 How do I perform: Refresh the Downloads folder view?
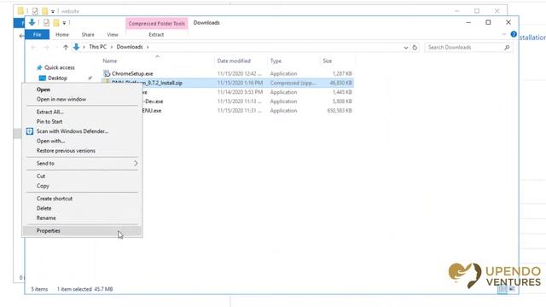(415, 48)
